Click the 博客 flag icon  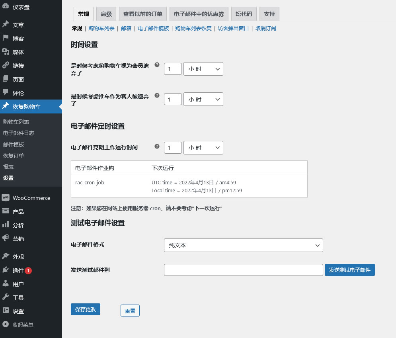(x=6, y=38)
